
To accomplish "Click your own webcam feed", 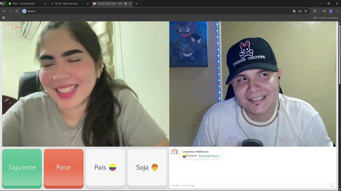I will (253, 84).
